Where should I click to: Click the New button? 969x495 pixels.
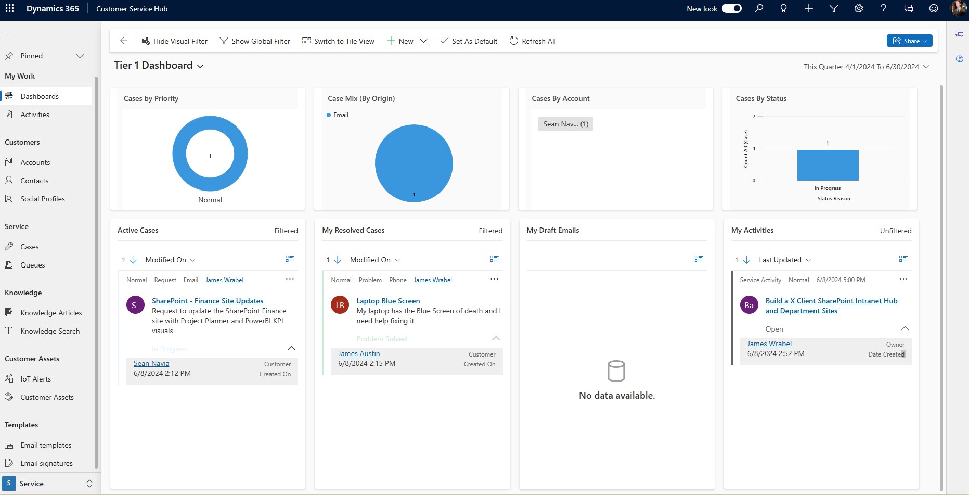(400, 41)
